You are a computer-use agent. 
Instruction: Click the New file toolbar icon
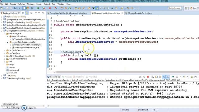[x=2, y=8]
